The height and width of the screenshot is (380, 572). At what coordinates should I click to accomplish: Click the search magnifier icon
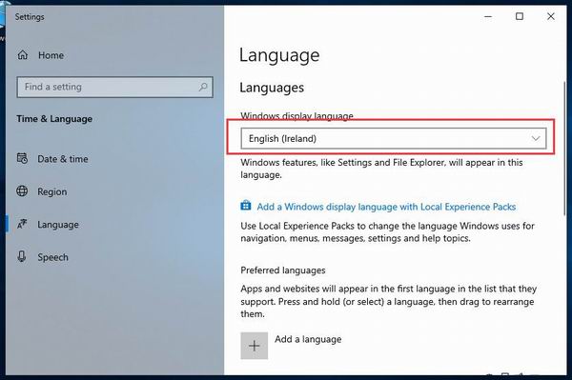(203, 87)
